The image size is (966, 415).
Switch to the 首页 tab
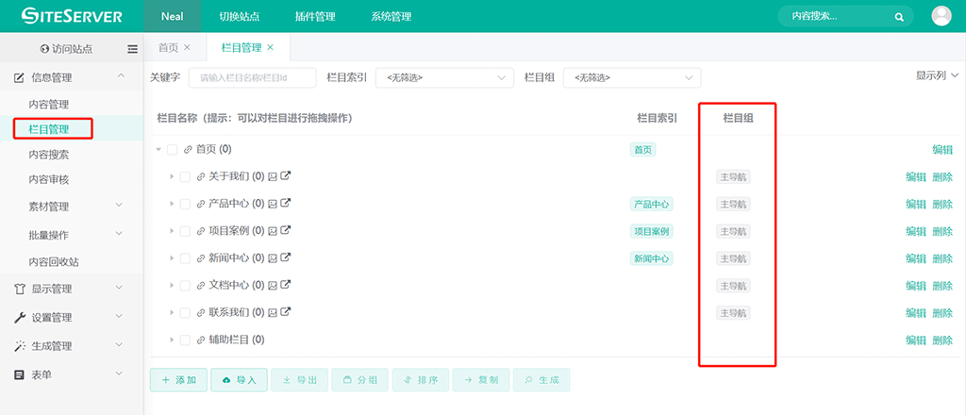168,47
